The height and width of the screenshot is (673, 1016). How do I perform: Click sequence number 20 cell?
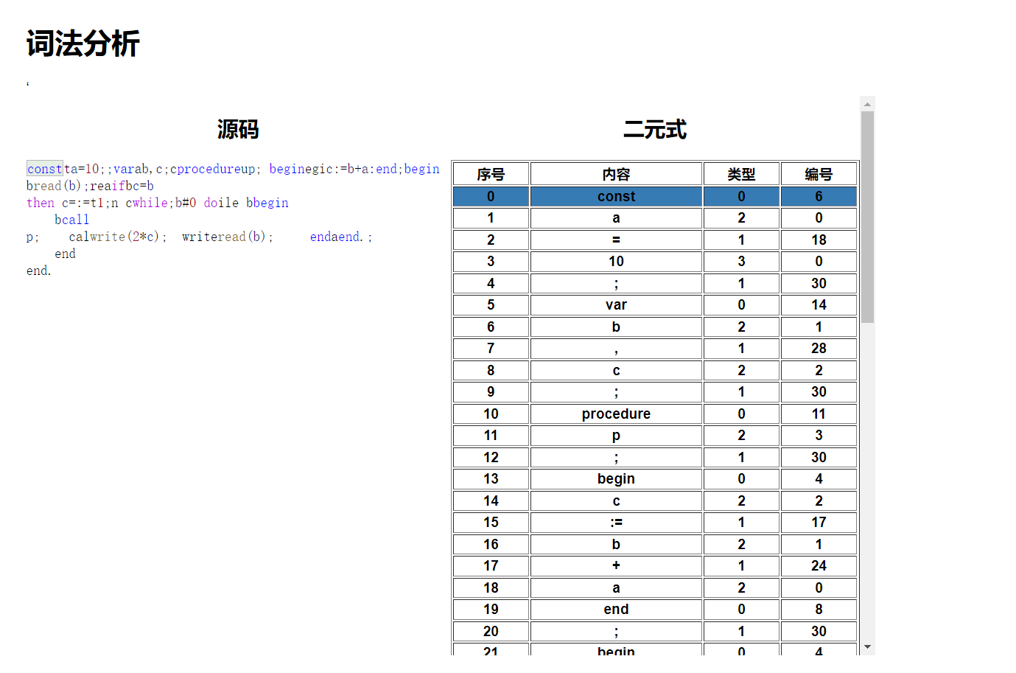click(x=491, y=631)
